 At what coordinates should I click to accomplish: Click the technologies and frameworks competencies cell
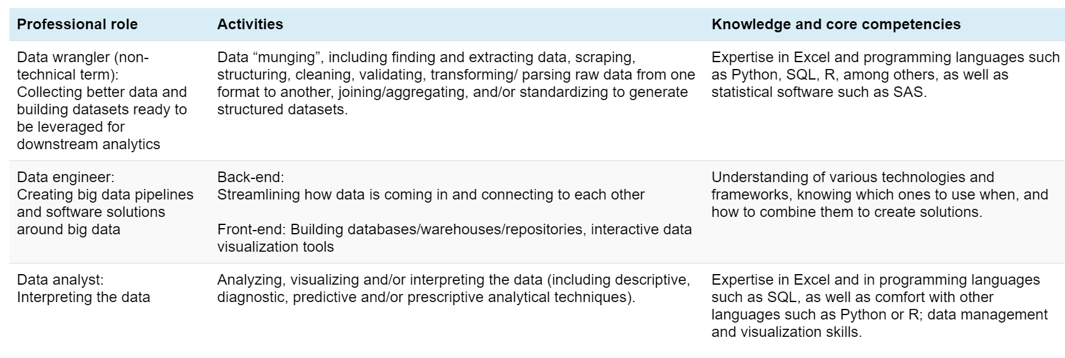tap(880, 195)
